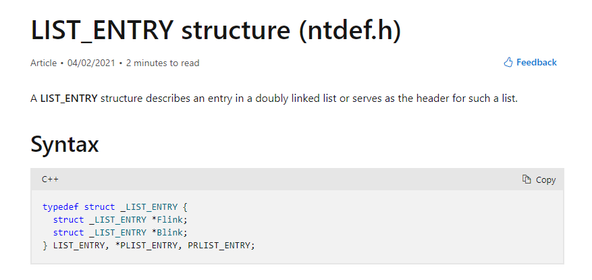Click the Copy clipboard icon

point(527,179)
